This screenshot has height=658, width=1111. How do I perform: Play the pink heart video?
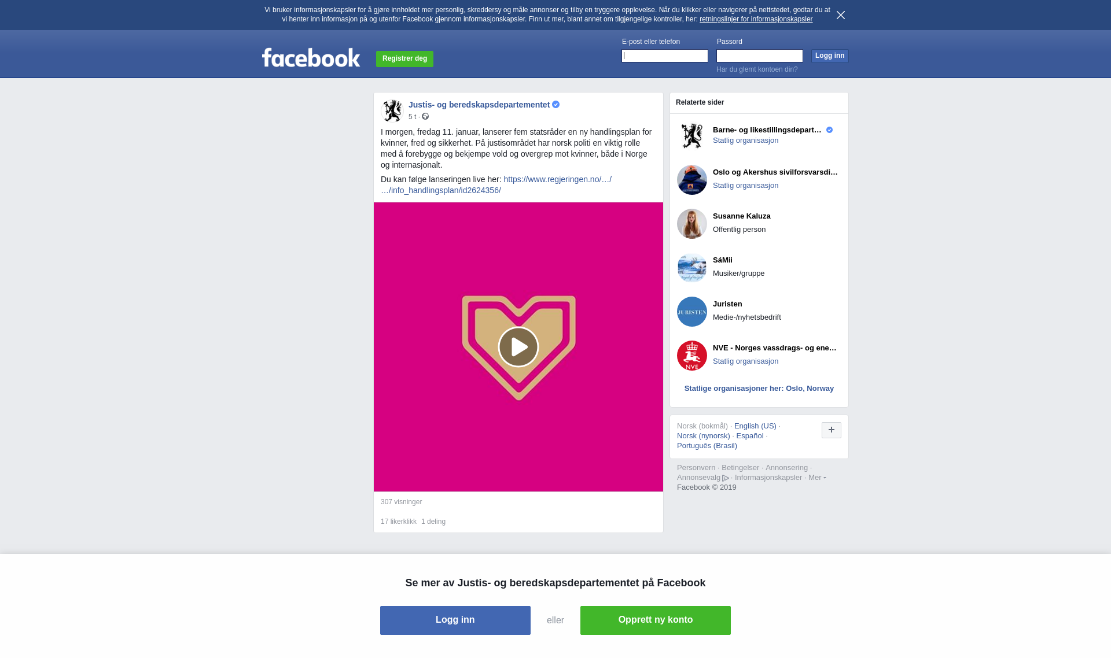(x=518, y=347)
